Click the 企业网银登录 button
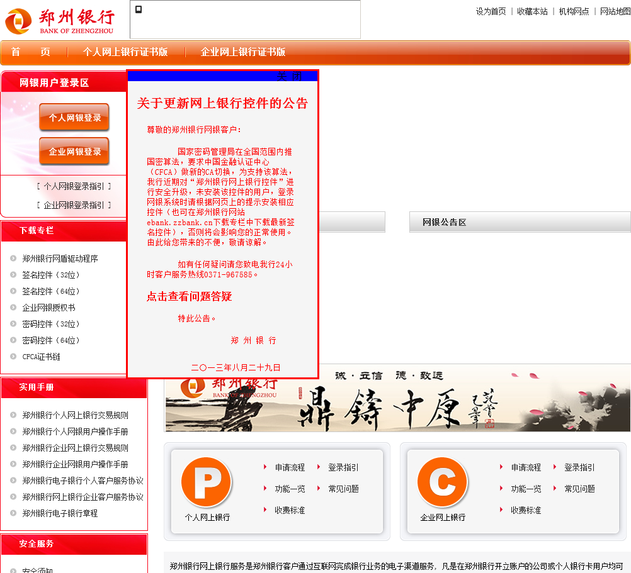631x573 pixels. pos(74,152)
